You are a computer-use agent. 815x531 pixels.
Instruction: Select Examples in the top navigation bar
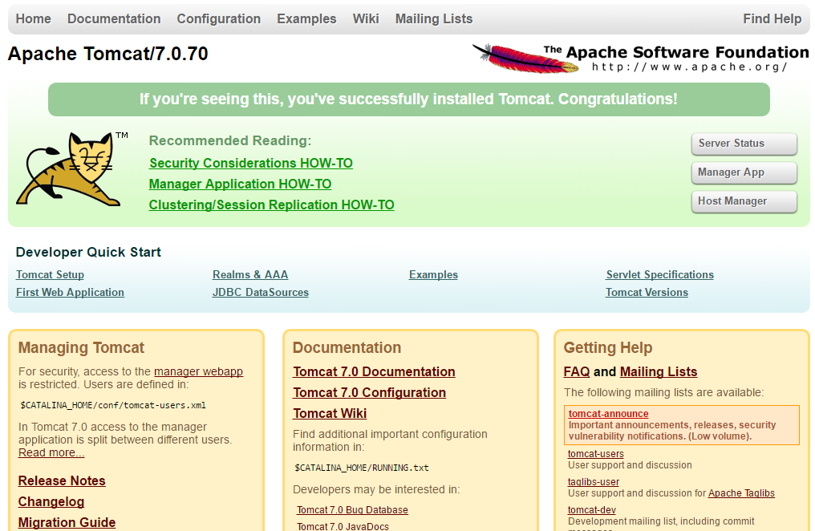306,18
